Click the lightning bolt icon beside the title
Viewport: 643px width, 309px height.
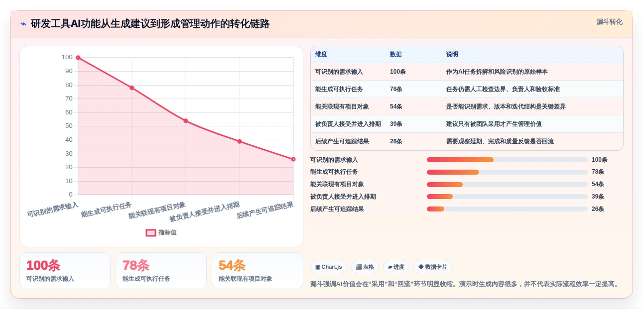click(23, 24)
